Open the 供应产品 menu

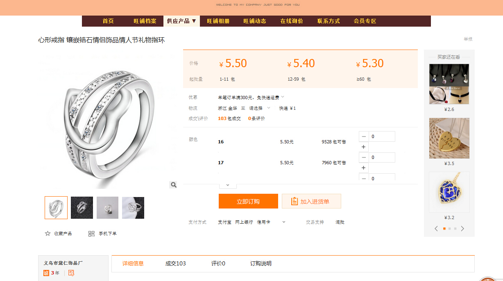[181, 21]
